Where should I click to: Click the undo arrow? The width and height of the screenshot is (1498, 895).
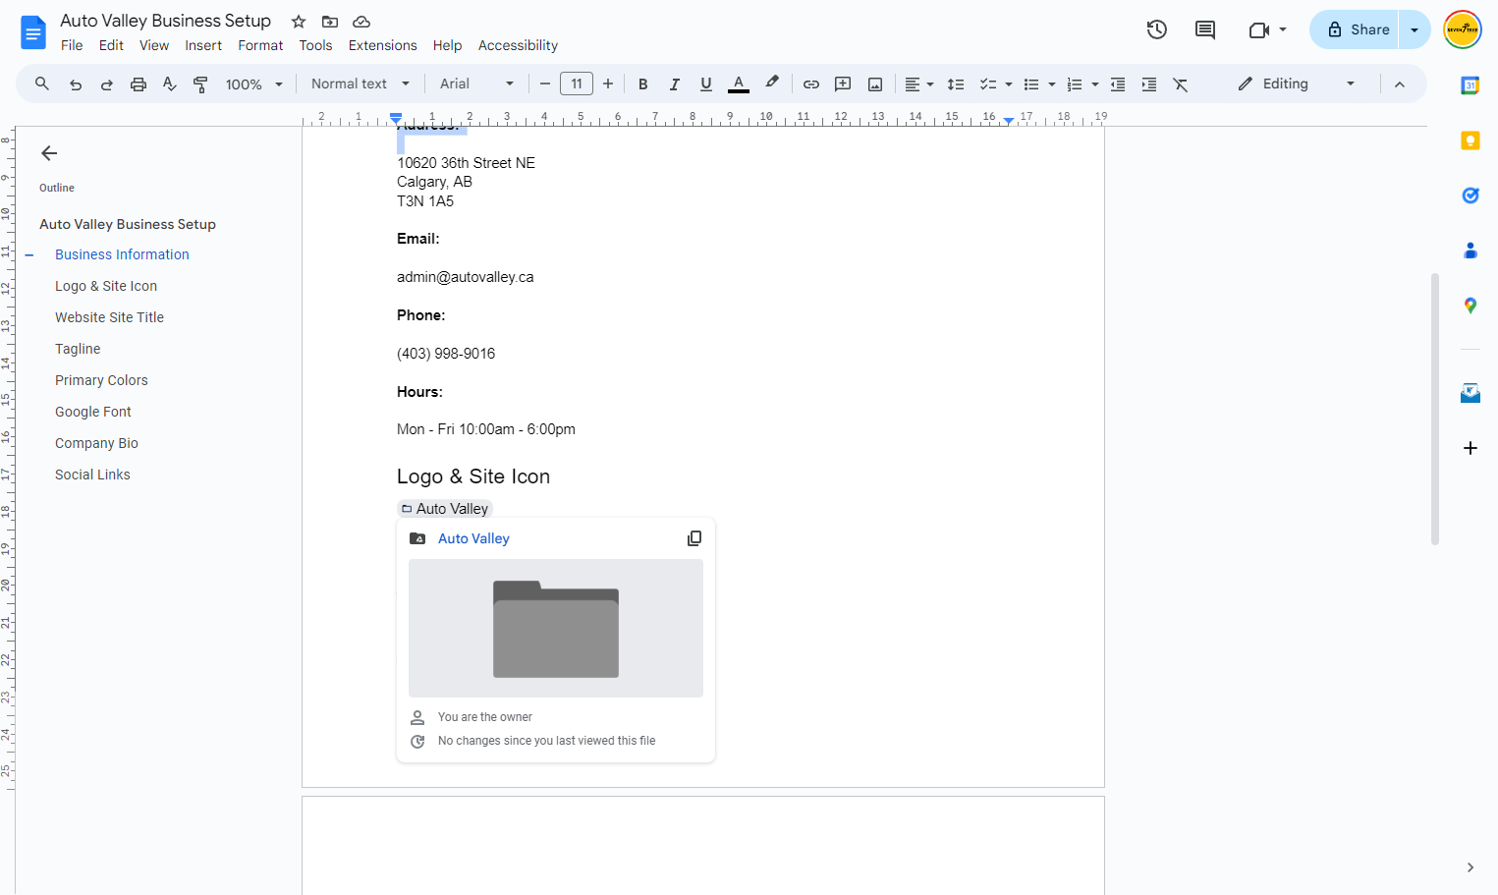click(76, 84)
